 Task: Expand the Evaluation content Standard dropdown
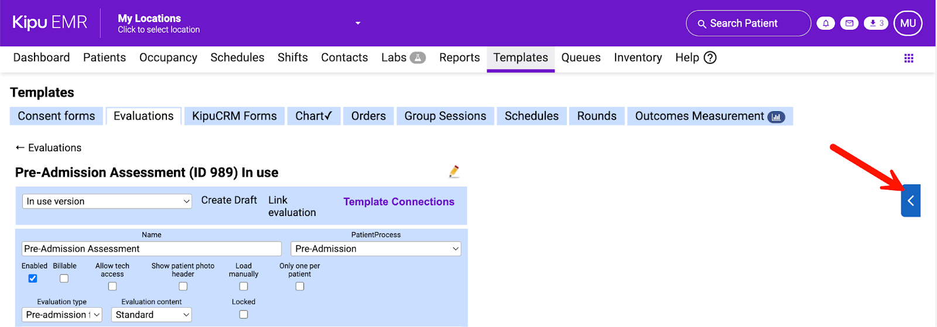151,315
